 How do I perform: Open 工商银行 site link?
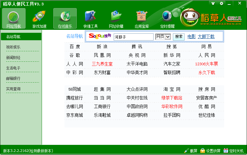pyautogui.click(x=102, y=106)
